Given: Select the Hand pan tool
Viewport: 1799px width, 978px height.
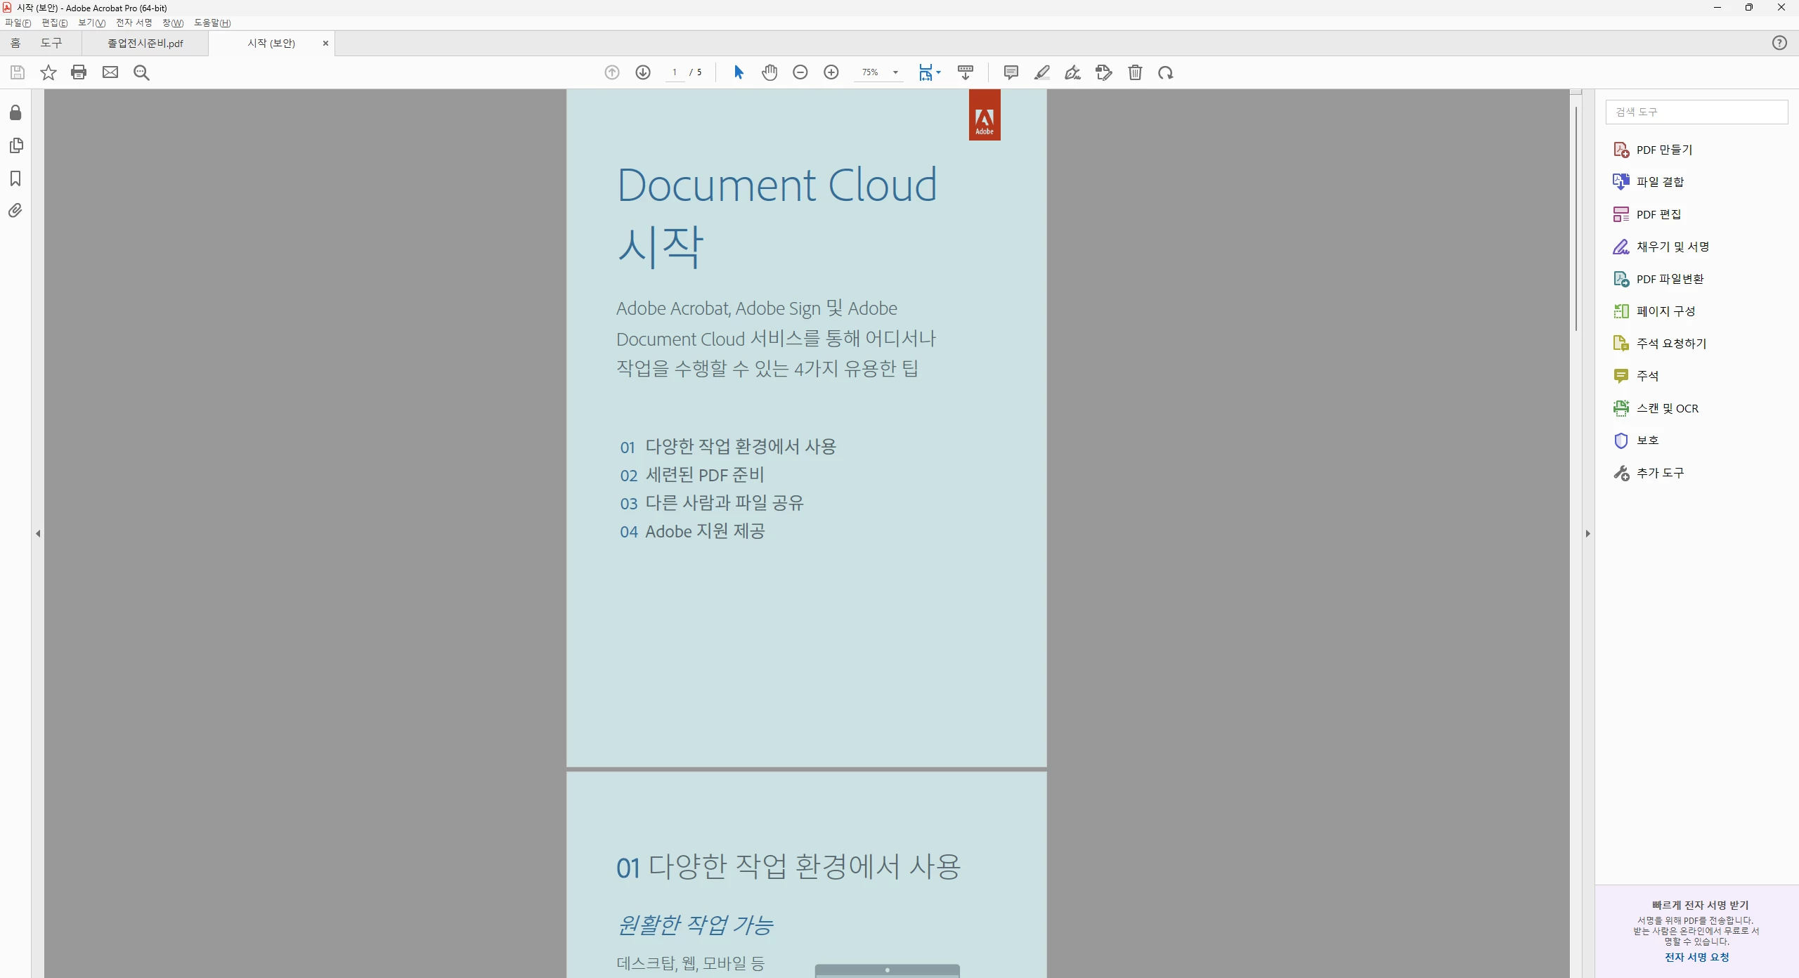Looking at the screenshot, I should [769, 72].
